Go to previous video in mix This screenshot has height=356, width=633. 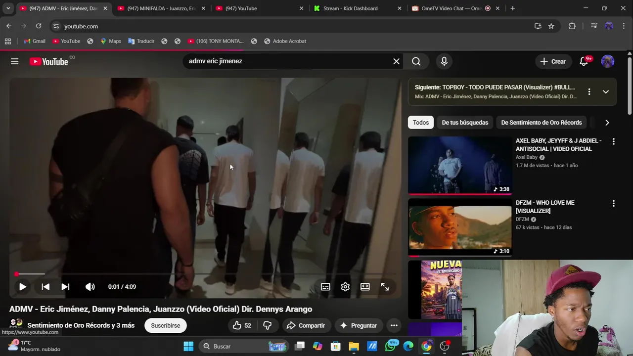[x=45, y=287]
